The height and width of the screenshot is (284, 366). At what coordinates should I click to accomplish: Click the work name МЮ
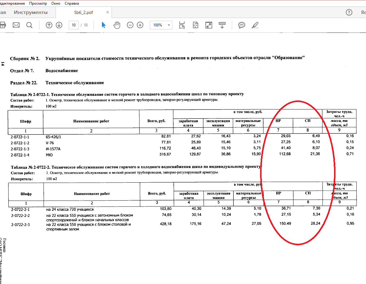coord(49,155)
